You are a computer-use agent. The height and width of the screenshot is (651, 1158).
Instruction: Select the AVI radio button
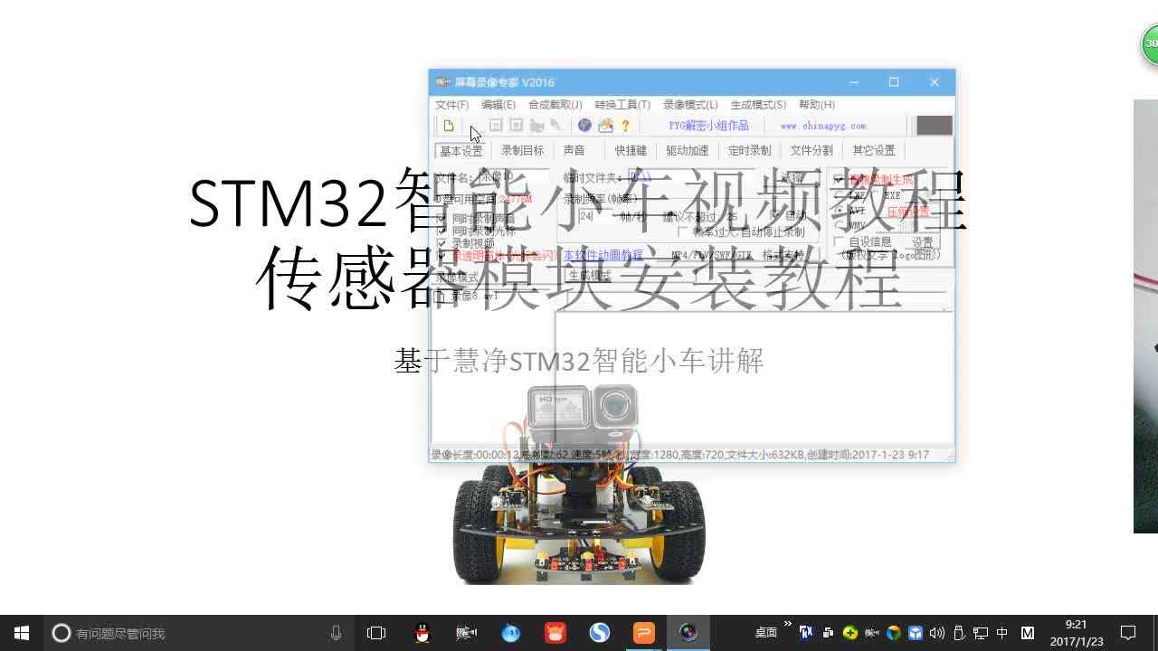click(839, 211)
